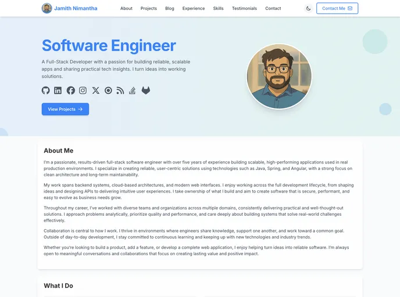Jump to the Skills section
Viewport: 400px width, 297px height.
coord(218,9)
